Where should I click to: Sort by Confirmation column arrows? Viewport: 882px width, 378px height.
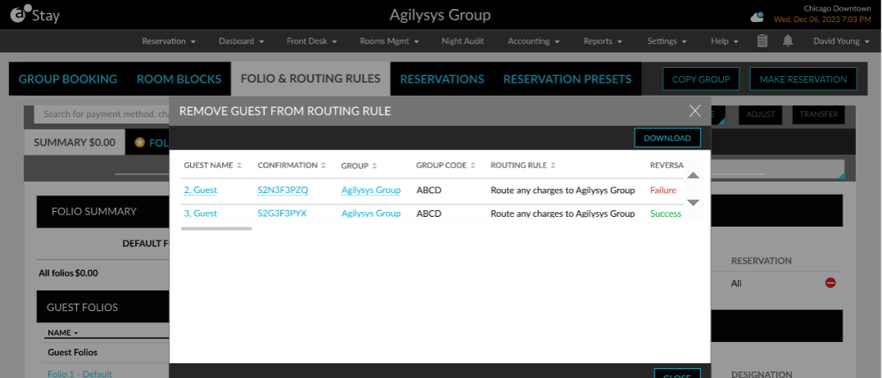pos(323,166)
